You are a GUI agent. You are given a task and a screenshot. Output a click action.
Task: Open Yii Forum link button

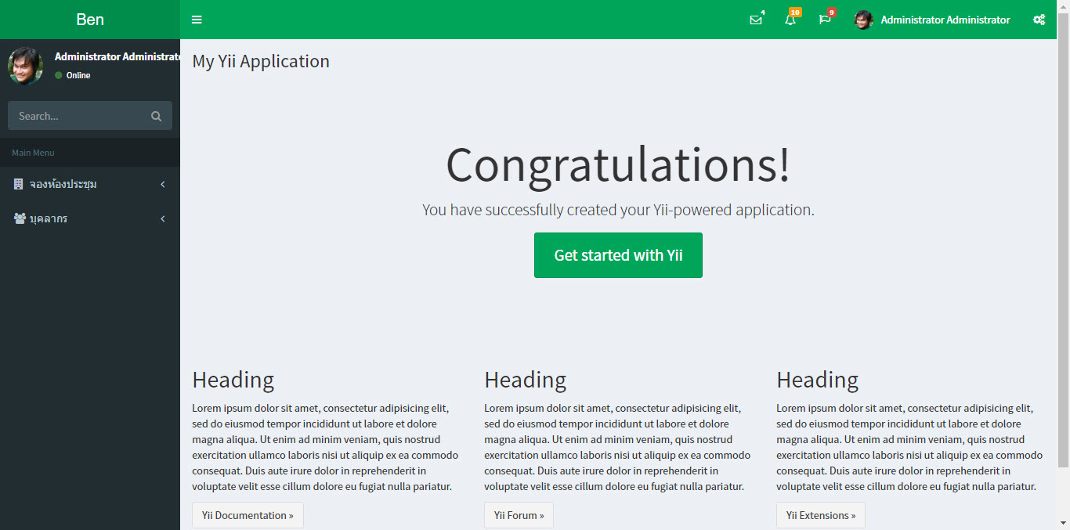coord(519,515)
